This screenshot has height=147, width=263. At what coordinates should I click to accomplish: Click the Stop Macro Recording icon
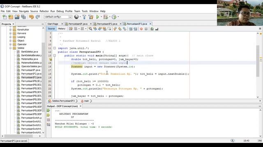[x=146, y=29]
